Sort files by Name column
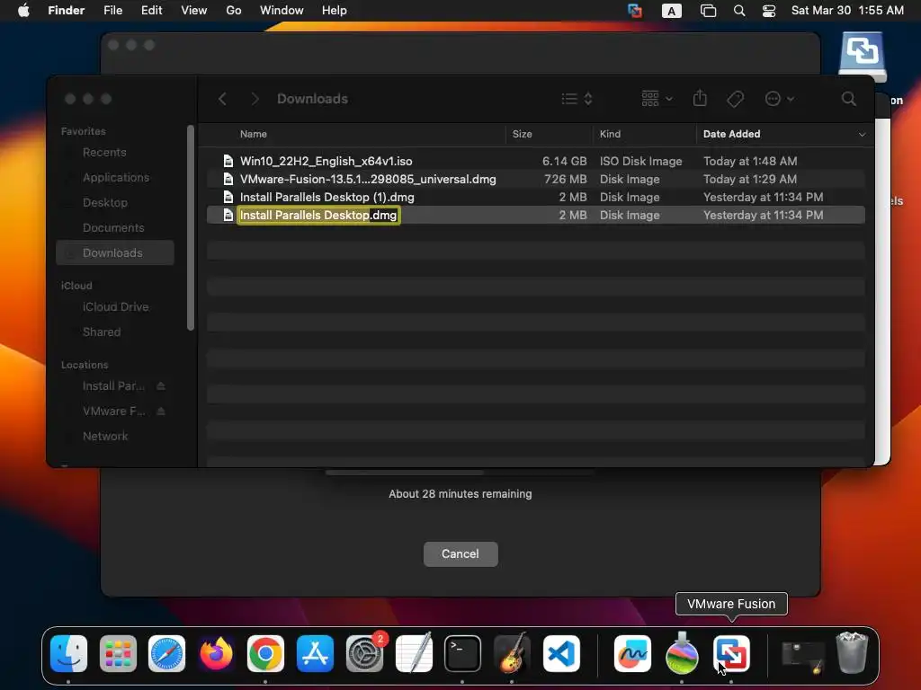This screenshot has width=921, height=690. 253,135
